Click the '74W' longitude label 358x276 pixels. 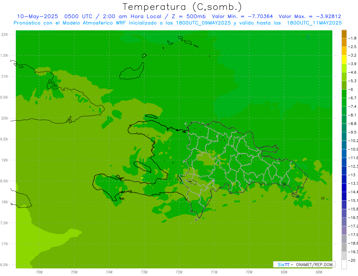coord(109,272)
